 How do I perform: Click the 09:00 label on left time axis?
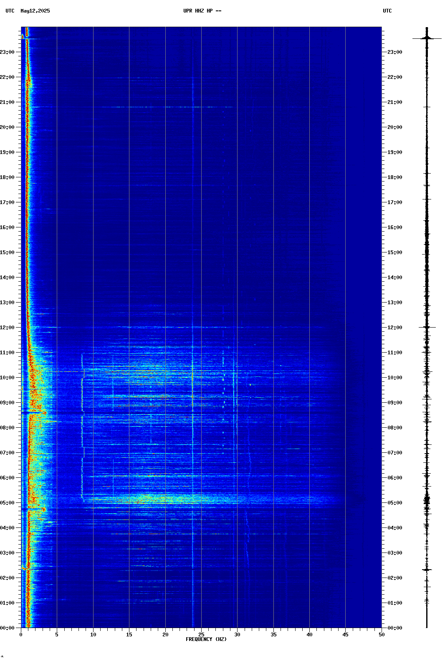coord(7,403)
